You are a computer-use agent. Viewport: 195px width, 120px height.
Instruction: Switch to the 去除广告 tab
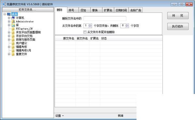pyautogui.click(x=136, y=10)
